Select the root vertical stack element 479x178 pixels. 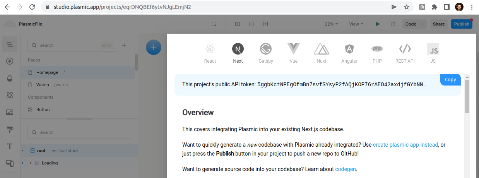[79, 151]
